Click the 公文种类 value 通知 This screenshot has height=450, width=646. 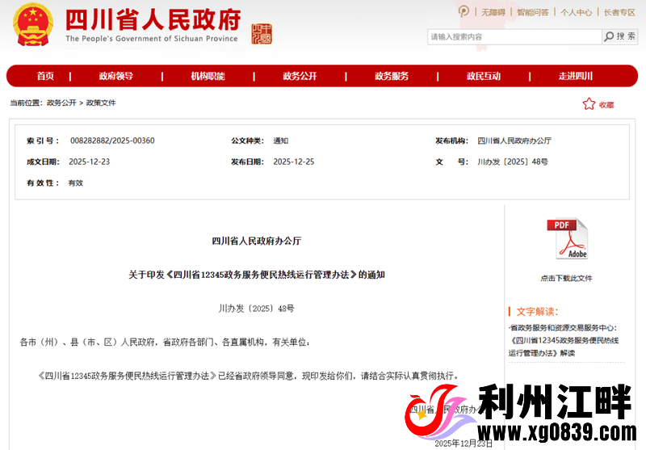(280, 141)
